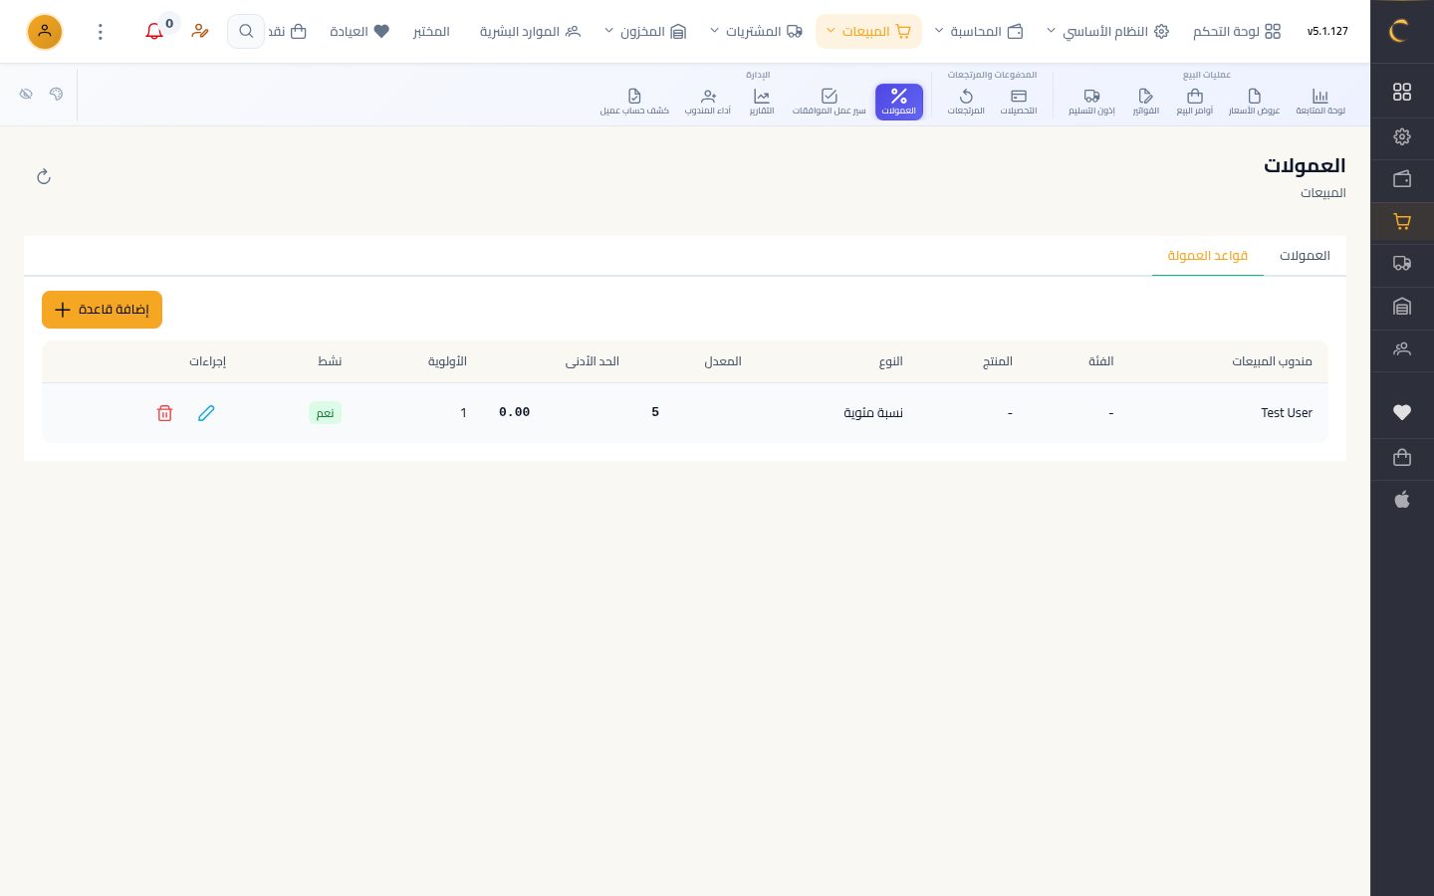Open the dashboard grid icon in the dark sidebar

[1402, 92]
